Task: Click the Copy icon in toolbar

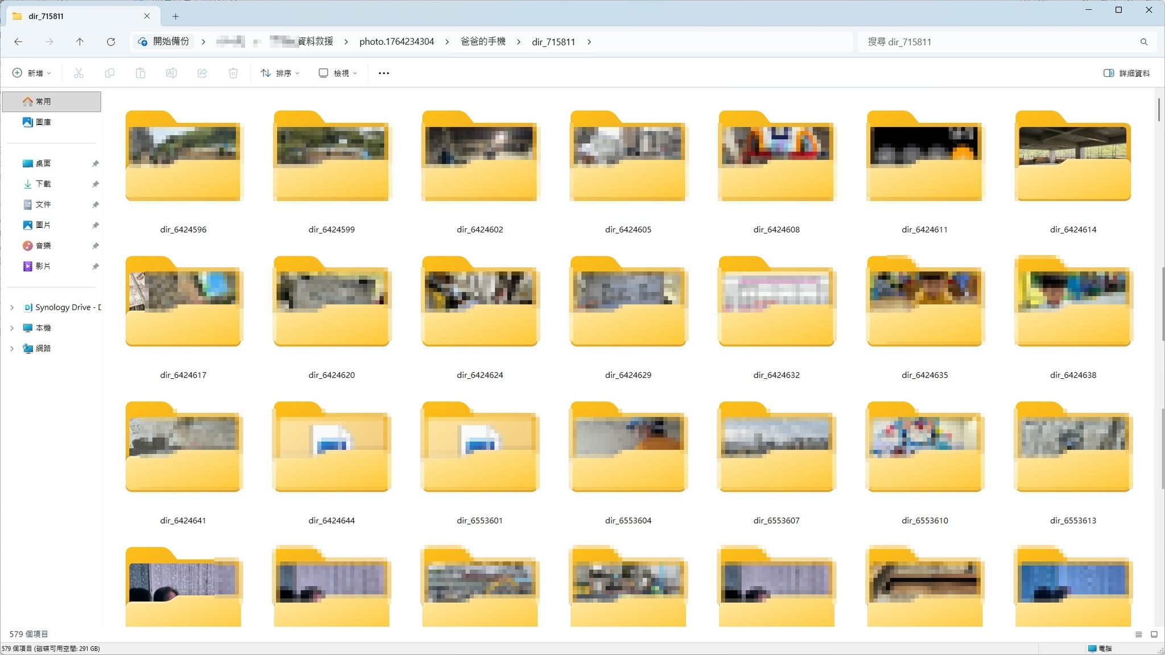Action: (109, 73)
